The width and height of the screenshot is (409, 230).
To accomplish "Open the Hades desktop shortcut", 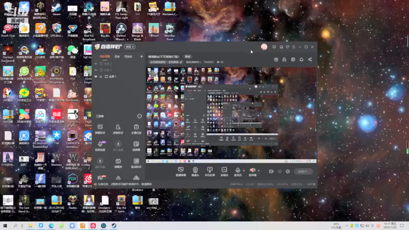I will coord(73,202).
